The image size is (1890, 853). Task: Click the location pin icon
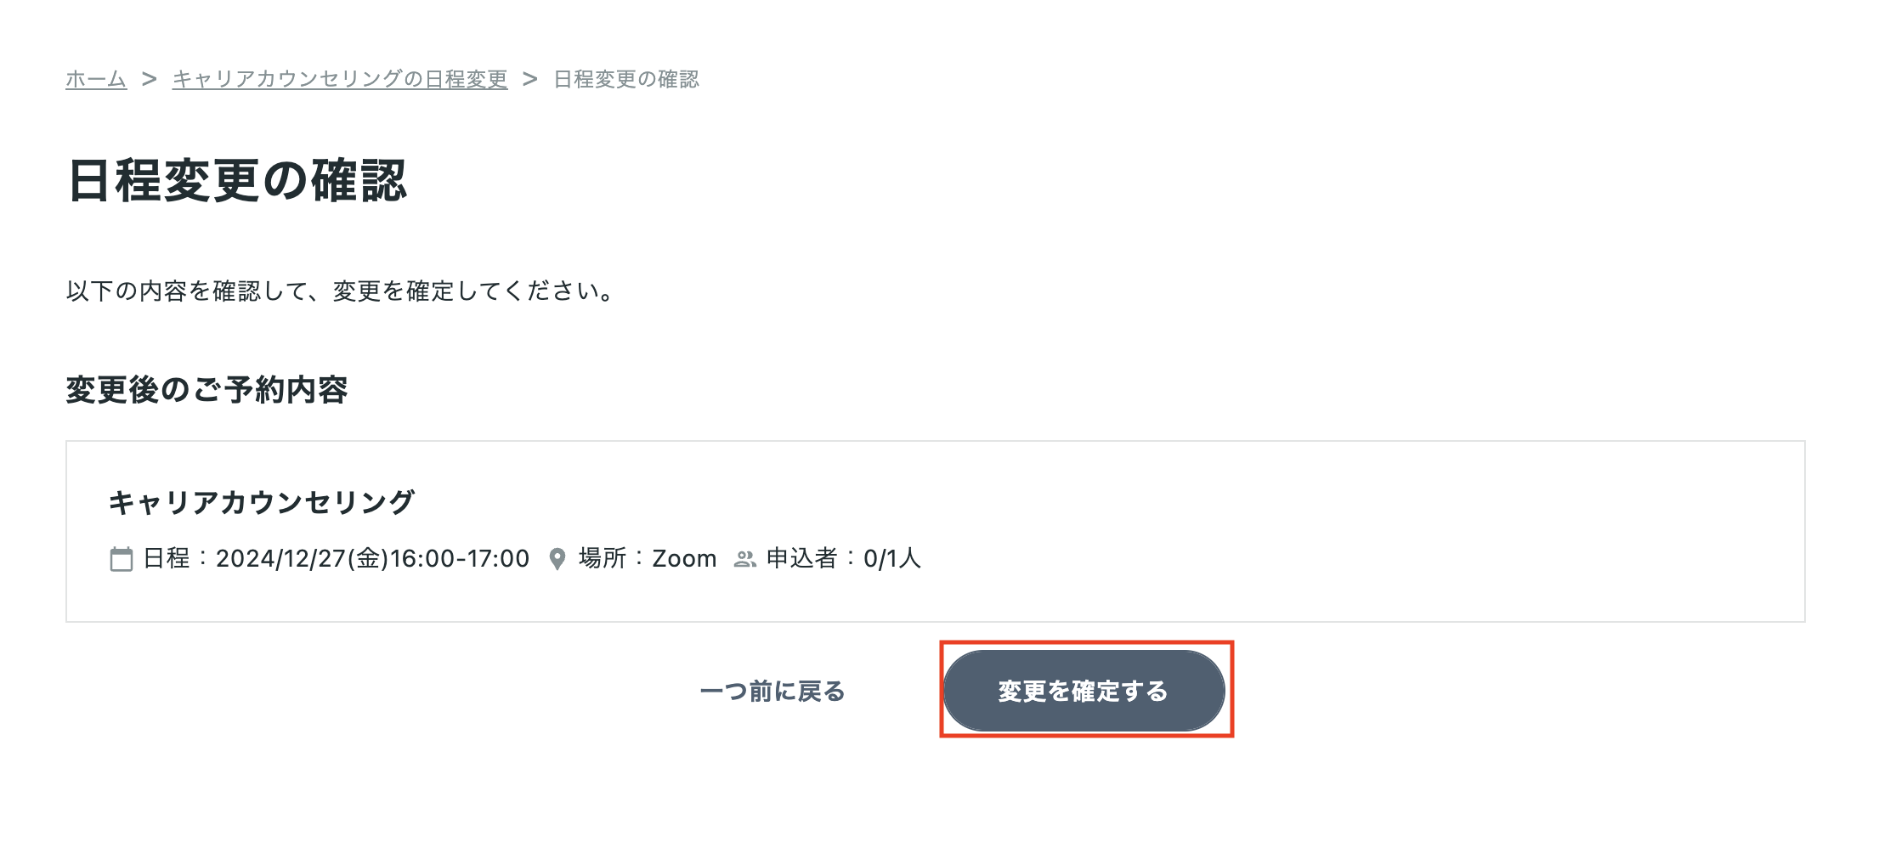click(x=557, y=559)
